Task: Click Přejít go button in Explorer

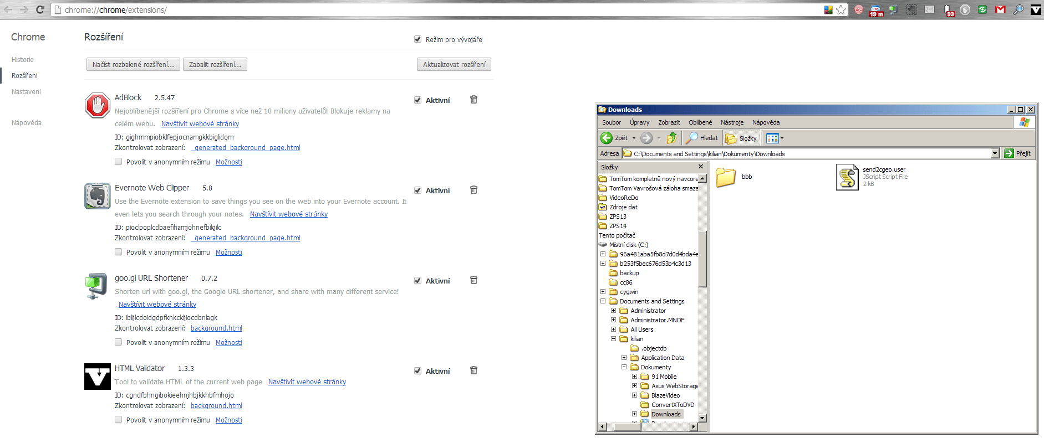Action: point(1018,153)
